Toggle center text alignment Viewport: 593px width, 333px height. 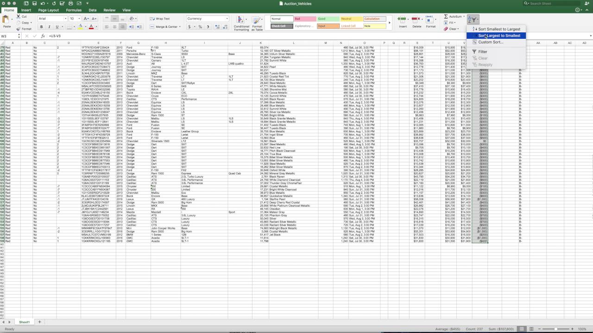pos(115,27)
